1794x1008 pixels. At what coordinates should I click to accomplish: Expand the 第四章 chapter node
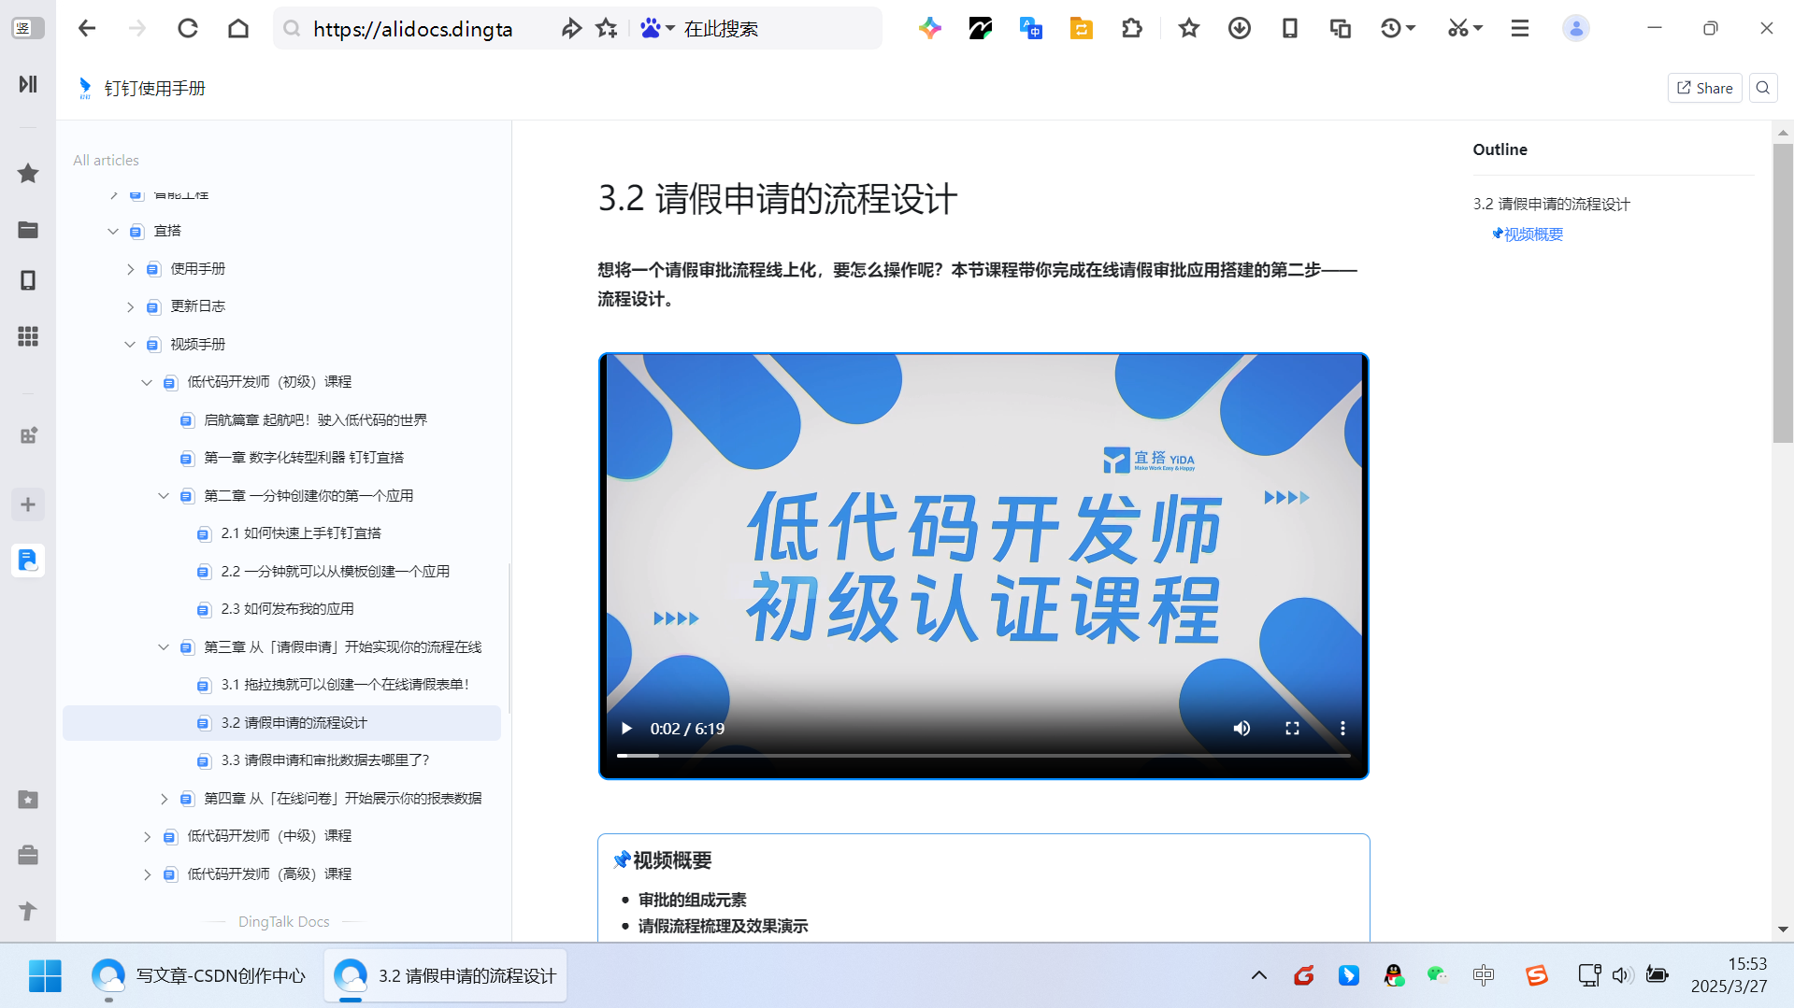[x=164, y=799]
